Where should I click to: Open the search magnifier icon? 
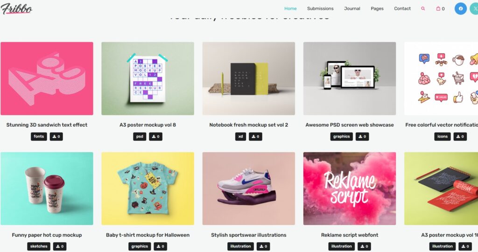click(x=423, y=8)
